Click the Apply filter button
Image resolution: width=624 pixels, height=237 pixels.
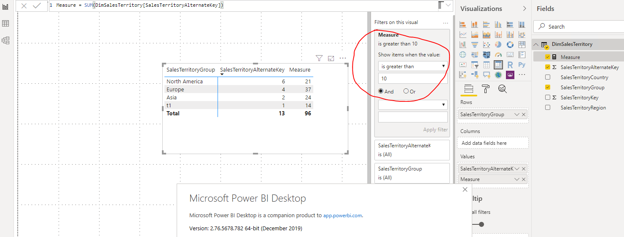[436, 130]
